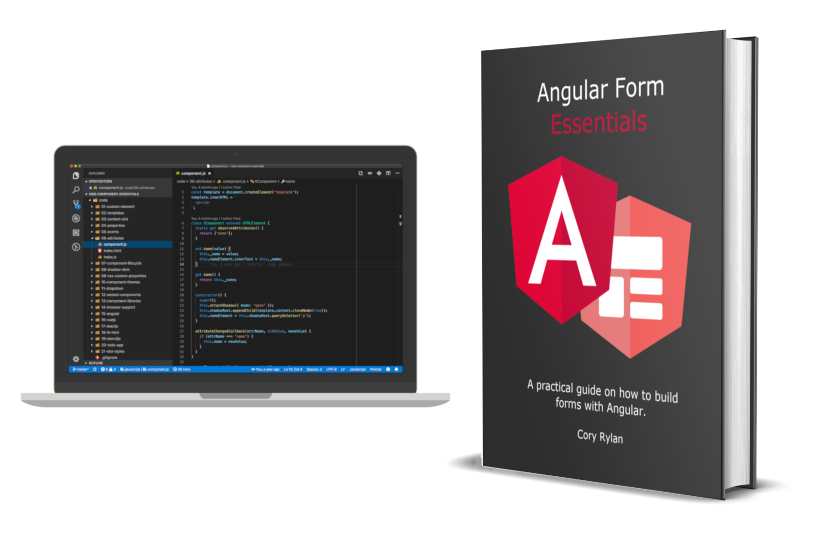Viewport: 815px width, 543px height.
Task: Click the XComponent breadcrumb
Action: 264,182
